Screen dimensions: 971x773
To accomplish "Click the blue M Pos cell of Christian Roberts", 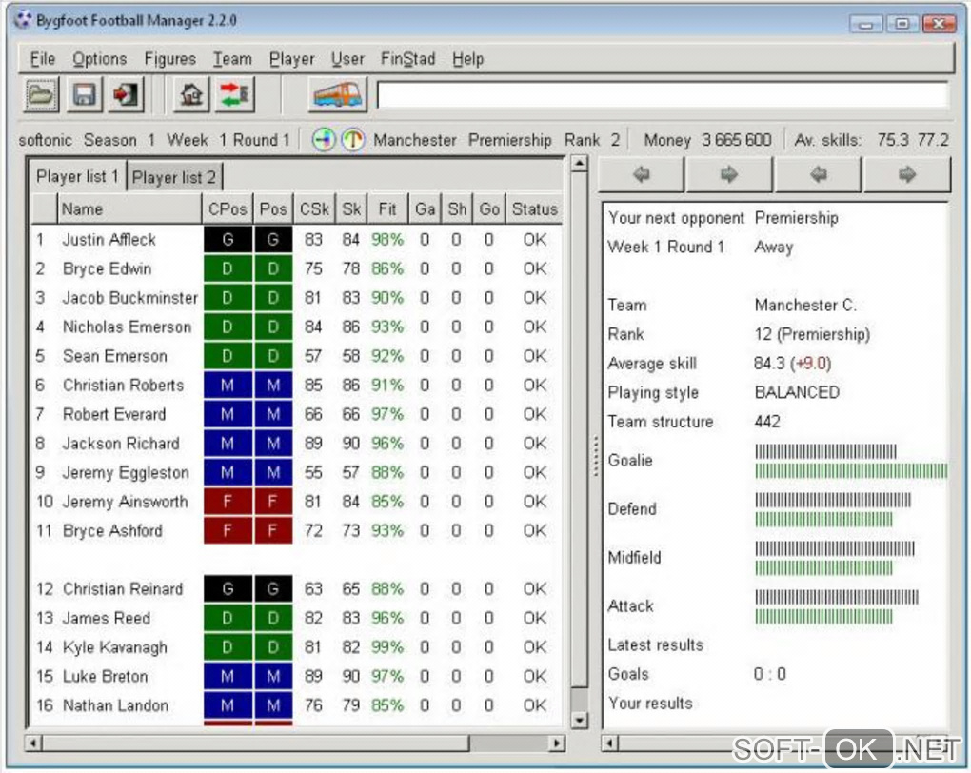I will [x=273, y=386].
